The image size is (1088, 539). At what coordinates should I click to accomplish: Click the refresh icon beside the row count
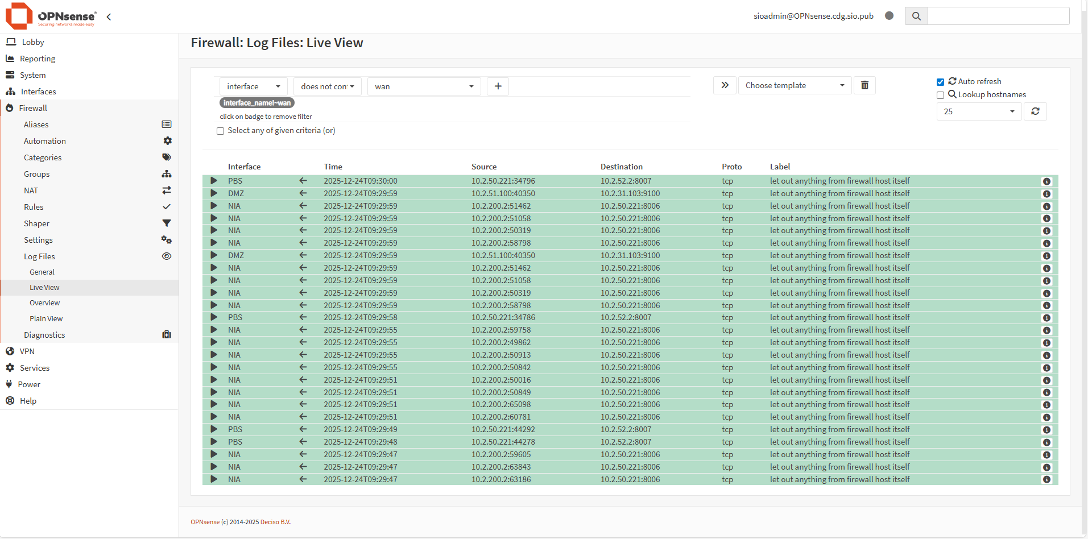pyautogui.click(x=1035, y=111)
